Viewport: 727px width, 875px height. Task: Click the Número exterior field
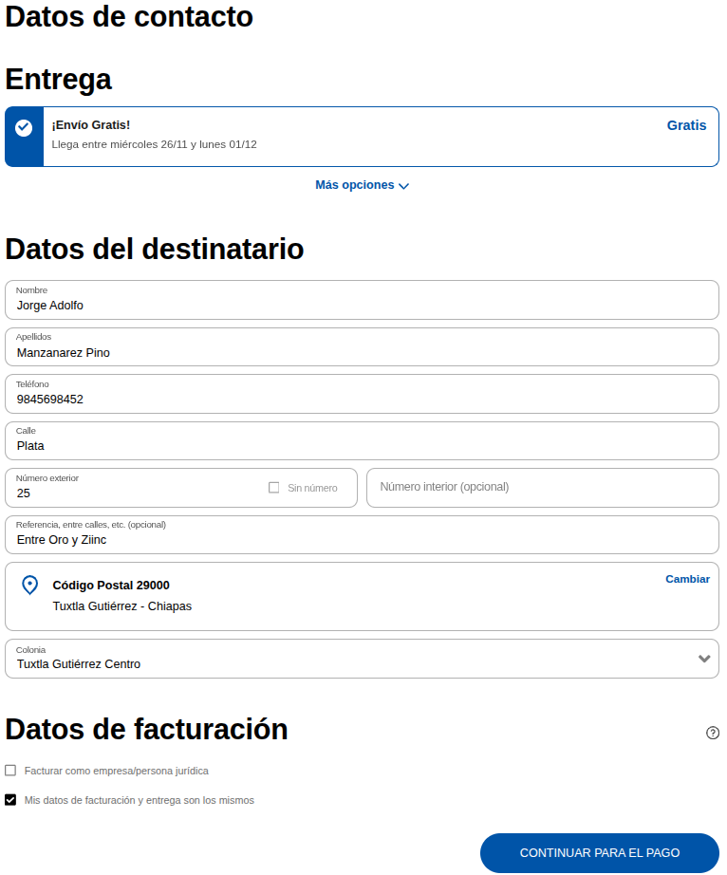coord(133,489)
